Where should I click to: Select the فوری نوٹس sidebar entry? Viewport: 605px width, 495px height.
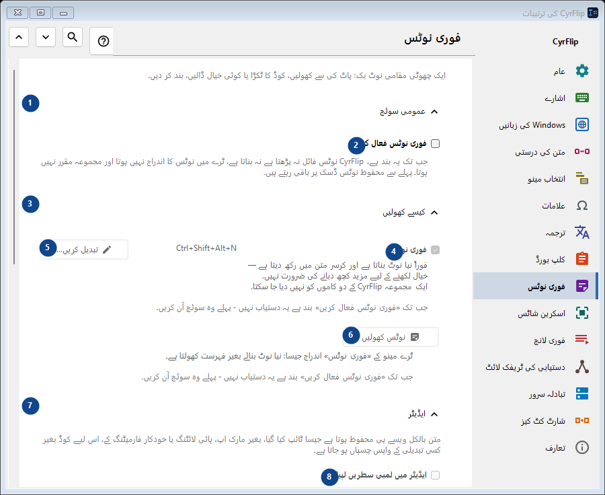coord(534,286)
